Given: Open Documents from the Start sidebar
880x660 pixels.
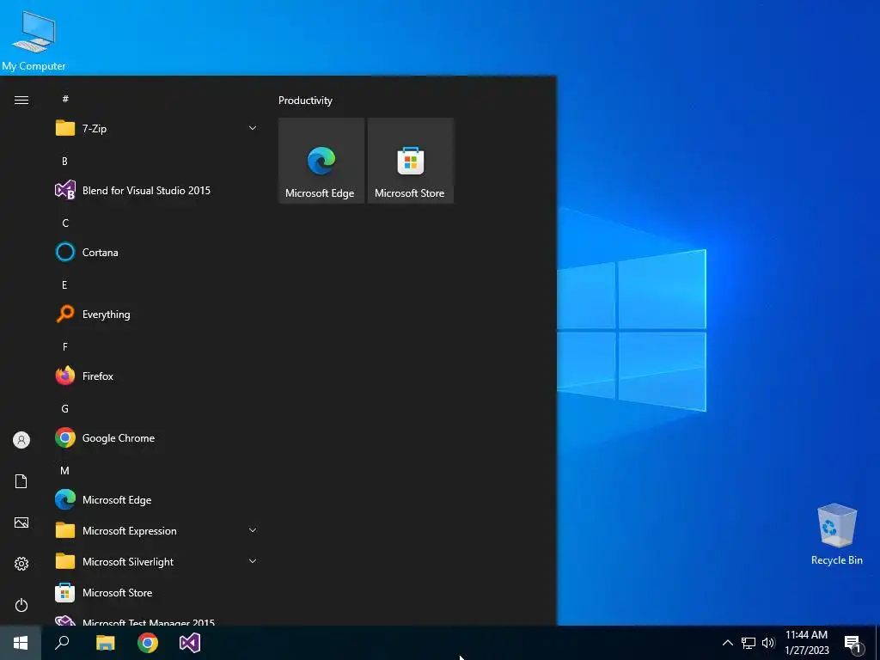Looking at the screenshot, I should pyautogui.click(x=21, y=481).
